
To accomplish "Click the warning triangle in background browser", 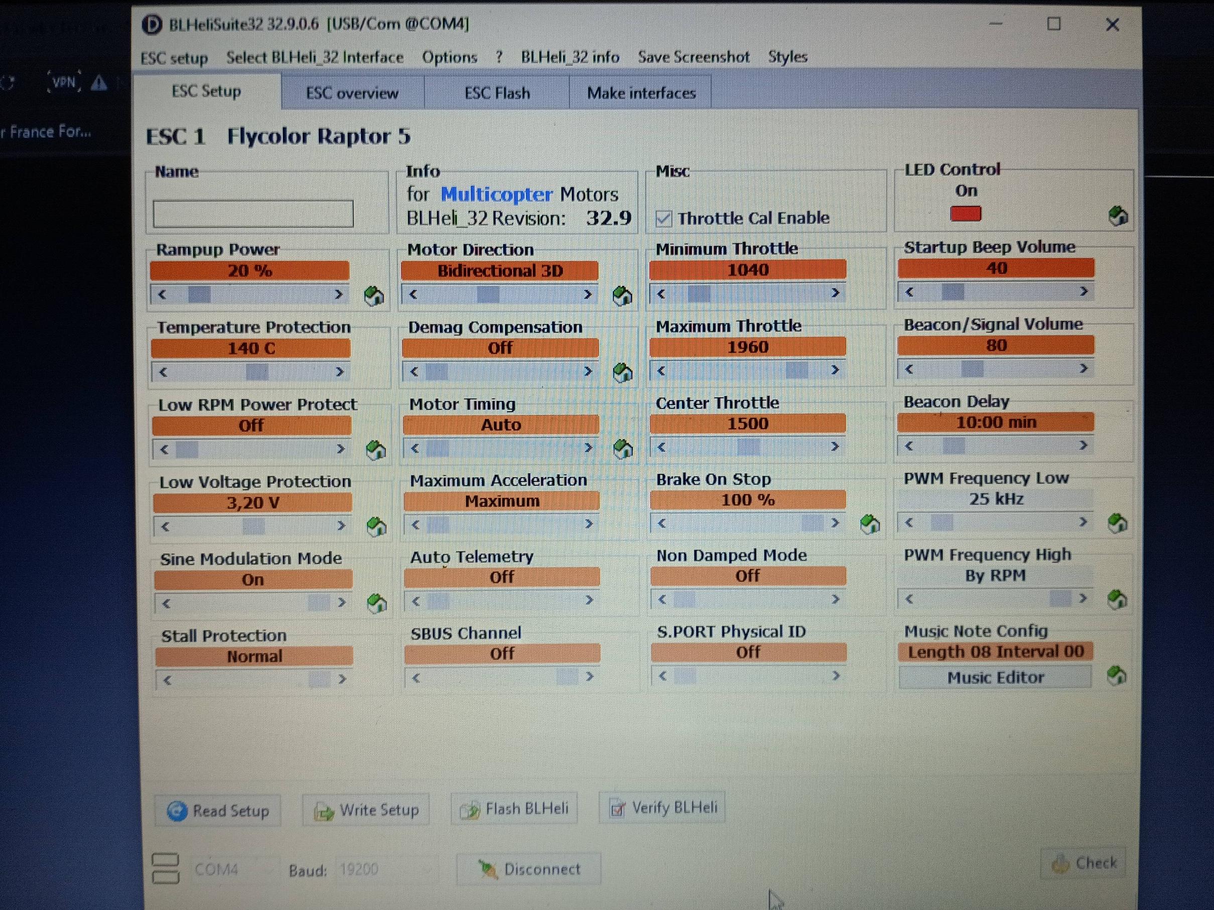I will (99, 83).
